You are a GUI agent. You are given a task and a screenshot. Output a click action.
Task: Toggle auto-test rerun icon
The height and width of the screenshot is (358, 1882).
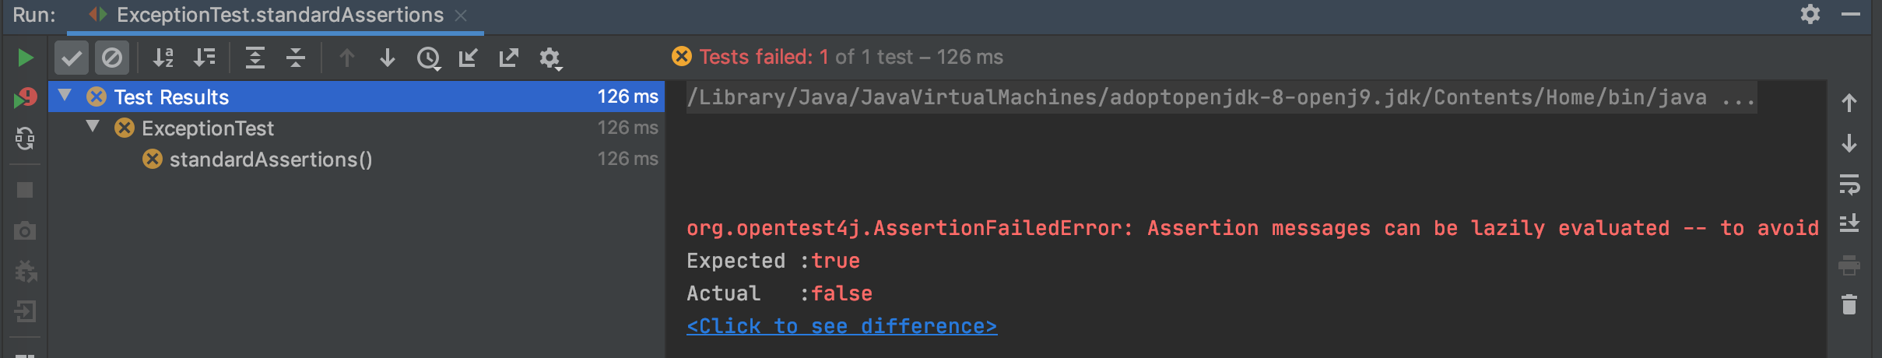coord(25,139)
